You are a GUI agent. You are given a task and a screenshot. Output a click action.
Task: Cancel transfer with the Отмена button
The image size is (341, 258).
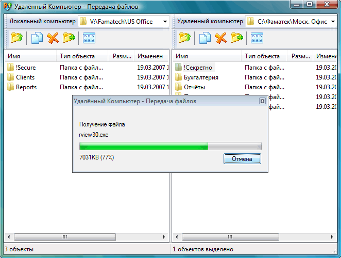(x=242, y=158)
